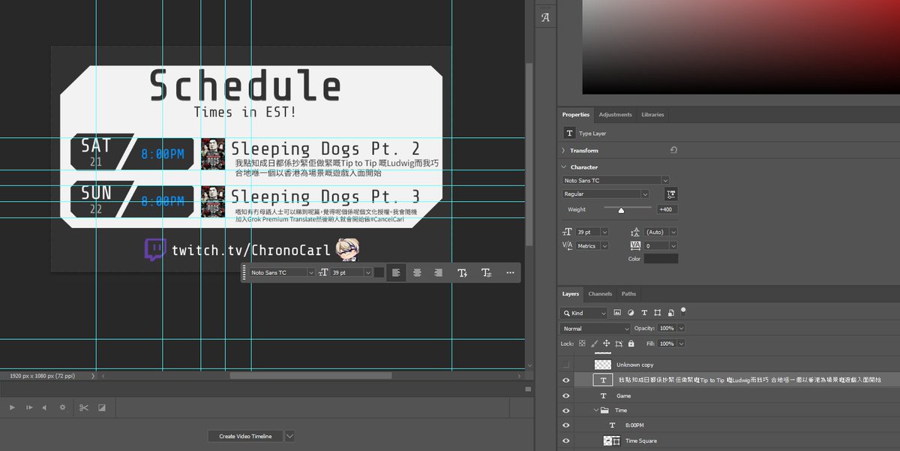This screenshot has height=451, width=900.
Task: Lock image pixels with the brush icon
Action: [594, 343]
